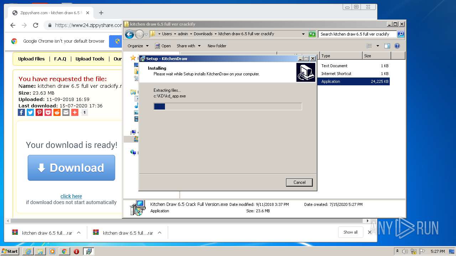This screenshot has width=456, height=256.
Task: Select the Internet Shortcut row
Action: pyautogui.click(x=353, y=74)
